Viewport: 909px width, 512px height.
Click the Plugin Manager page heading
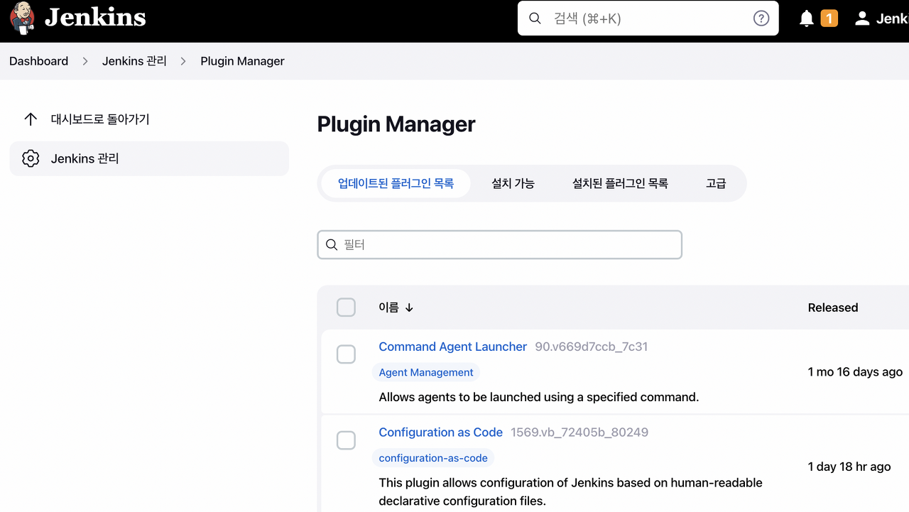coord(396,124)
